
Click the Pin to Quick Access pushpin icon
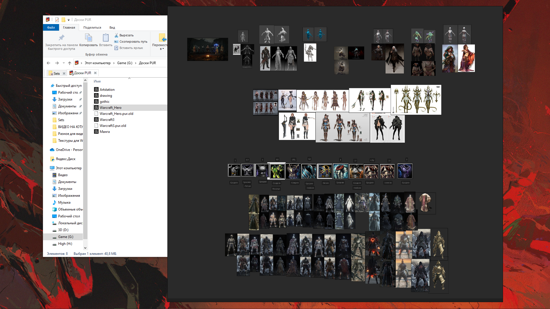[x=61, y=38]
